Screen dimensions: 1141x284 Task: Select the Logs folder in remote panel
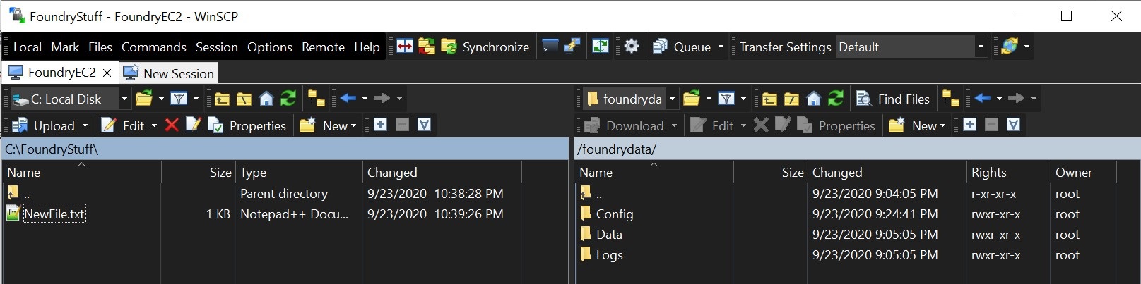click(x=609, y=254)
